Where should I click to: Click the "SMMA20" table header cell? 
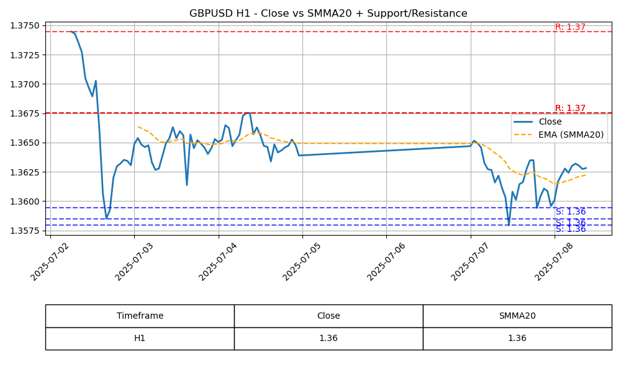(517, 316)
